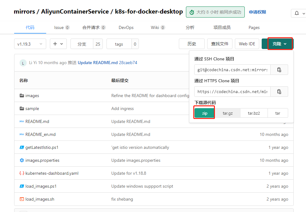Open the 分析 tab

pyautogui.click(x=190, y=27)
